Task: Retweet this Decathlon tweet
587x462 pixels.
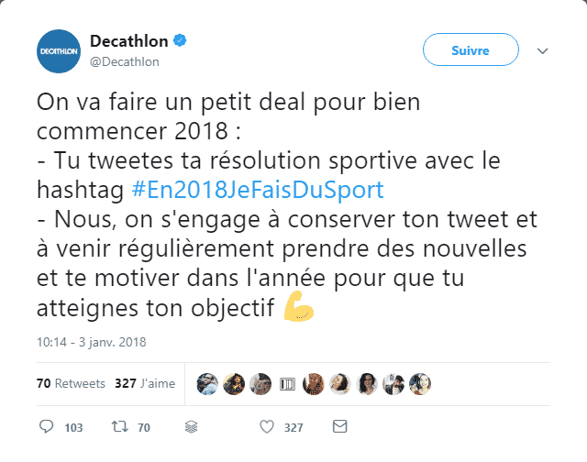Action: [x=119, y=427]
